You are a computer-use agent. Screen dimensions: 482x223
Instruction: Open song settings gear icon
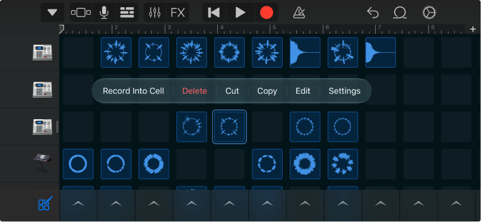[x=429, y=12]
